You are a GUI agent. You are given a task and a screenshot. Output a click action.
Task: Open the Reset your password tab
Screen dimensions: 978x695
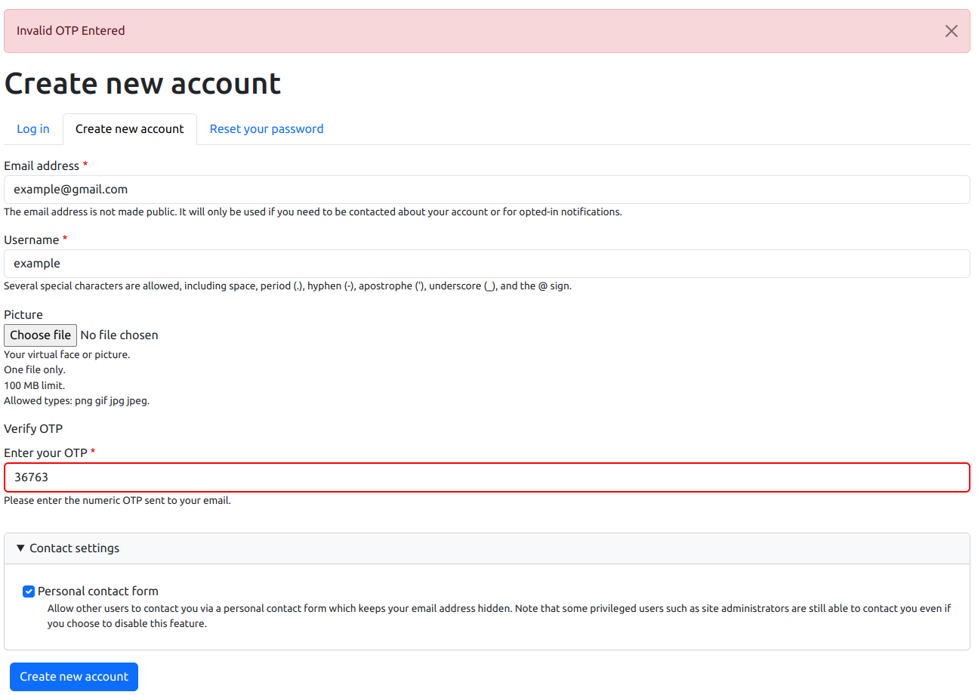pos(267,129)
